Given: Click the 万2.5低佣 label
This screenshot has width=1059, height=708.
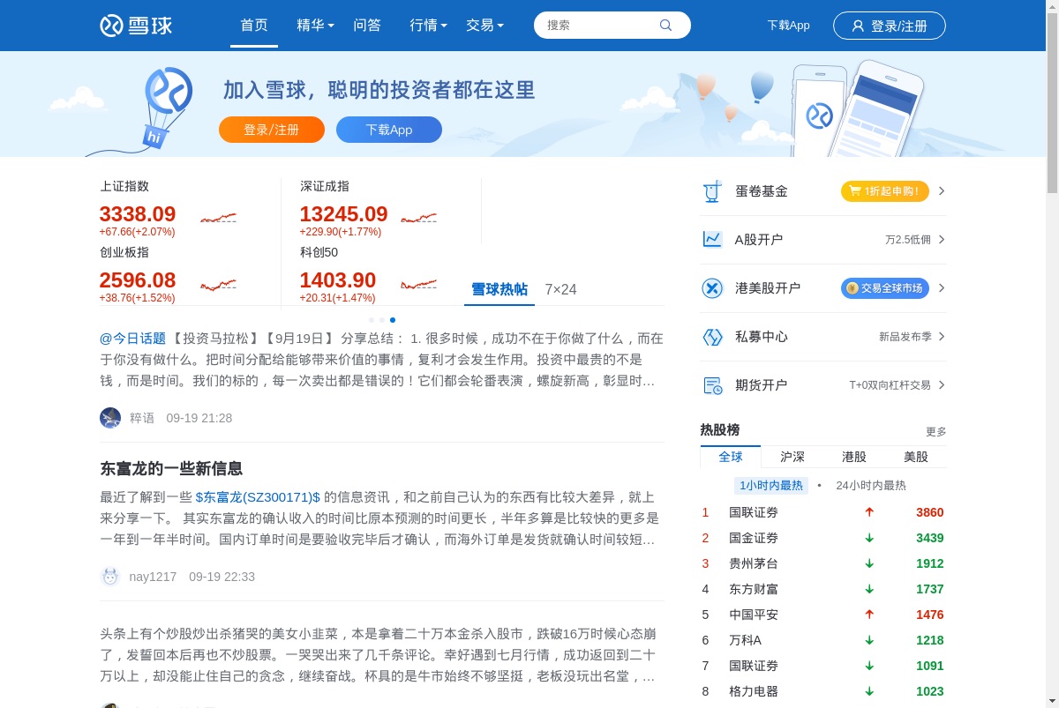Looking at the screenshot, I should 908,240.
